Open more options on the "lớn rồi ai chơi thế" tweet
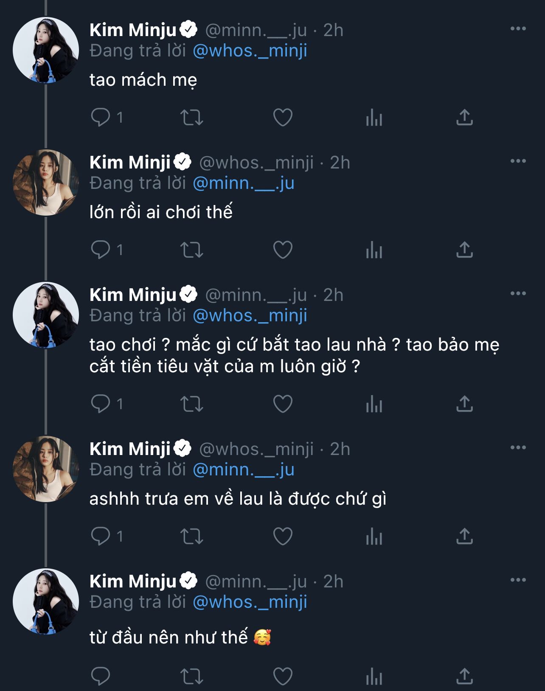The image size is (545, 691). point(518,161)
